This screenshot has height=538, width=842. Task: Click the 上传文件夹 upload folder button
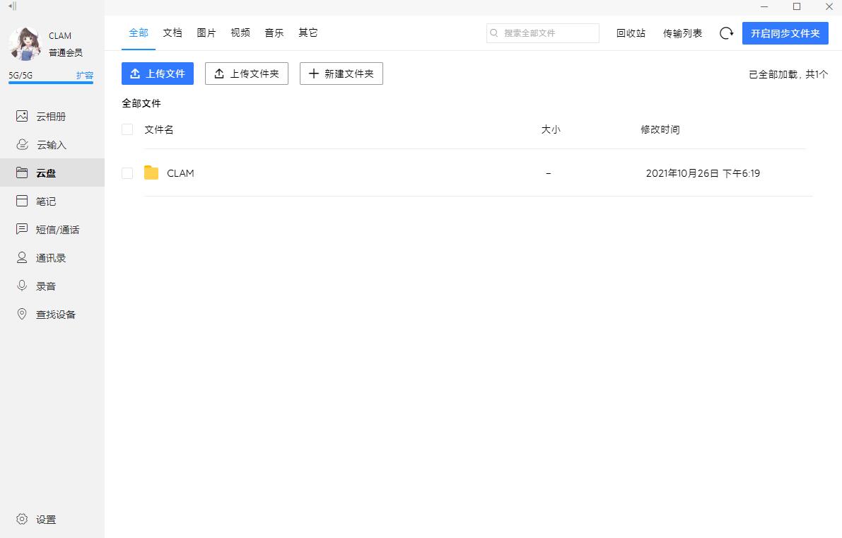point(247,74)
